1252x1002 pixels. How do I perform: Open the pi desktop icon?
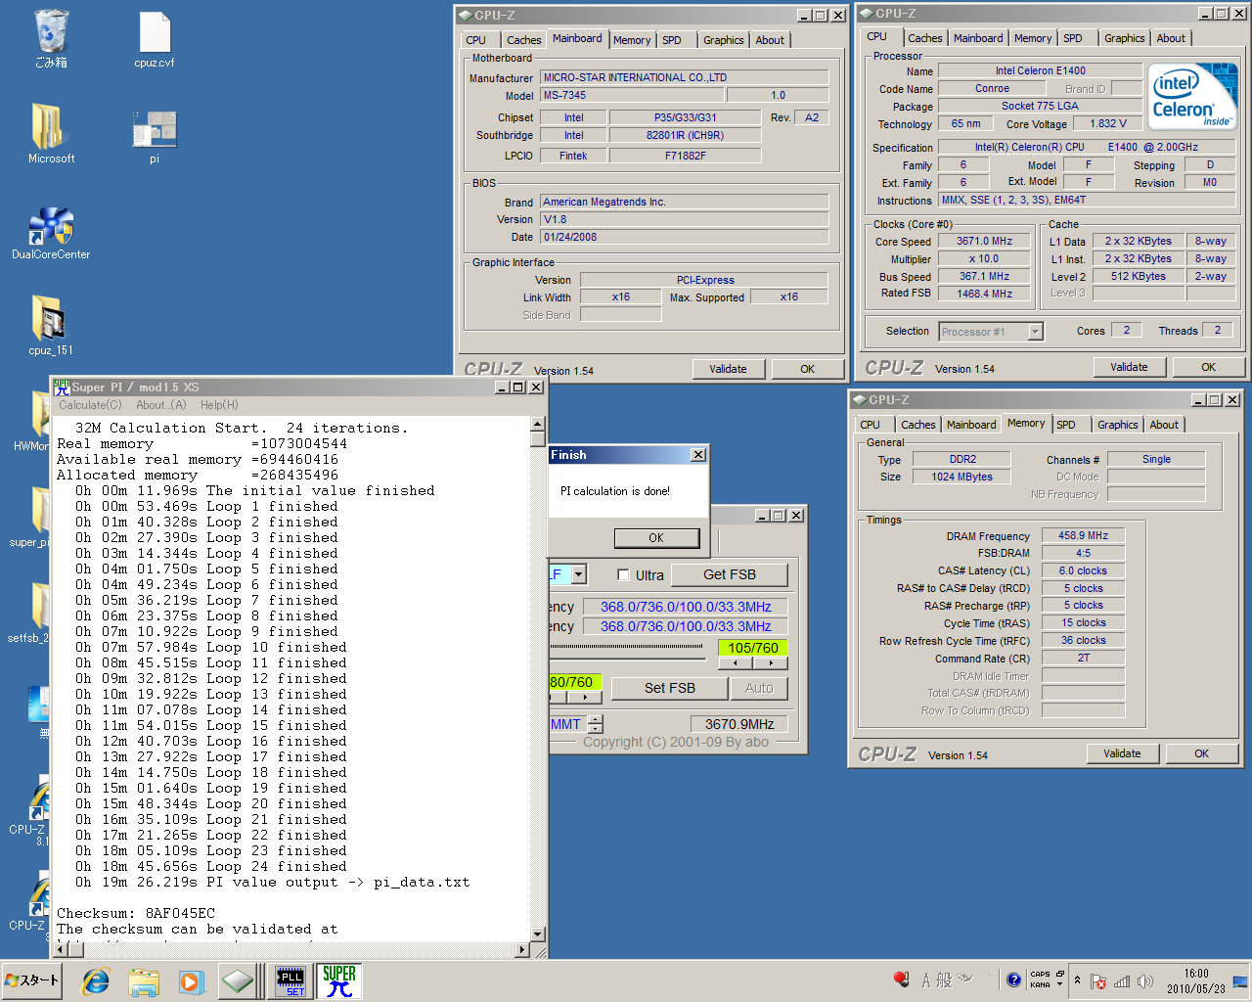154,137
